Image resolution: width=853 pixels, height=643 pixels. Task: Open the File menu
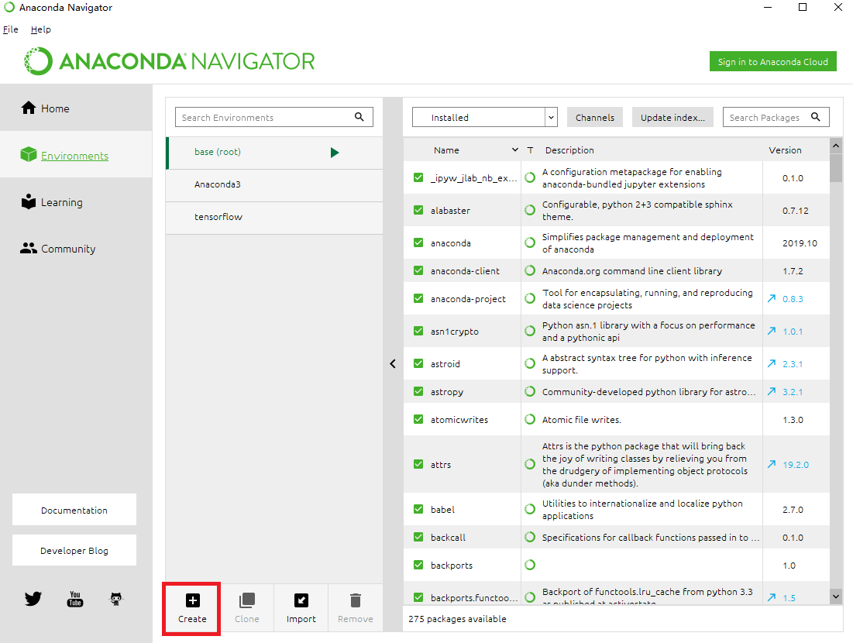coord(11,29)
